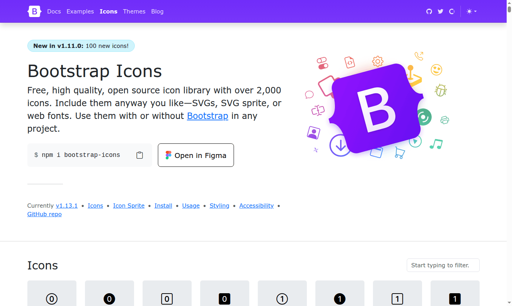The height and width of the screenshot is (306, 512).
Task: Click the filled 1-circle icon
Action: [340, 299]
